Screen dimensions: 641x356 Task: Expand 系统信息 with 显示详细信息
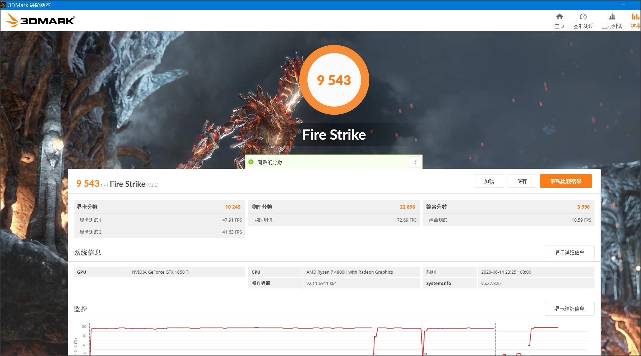tap(569, 253)
